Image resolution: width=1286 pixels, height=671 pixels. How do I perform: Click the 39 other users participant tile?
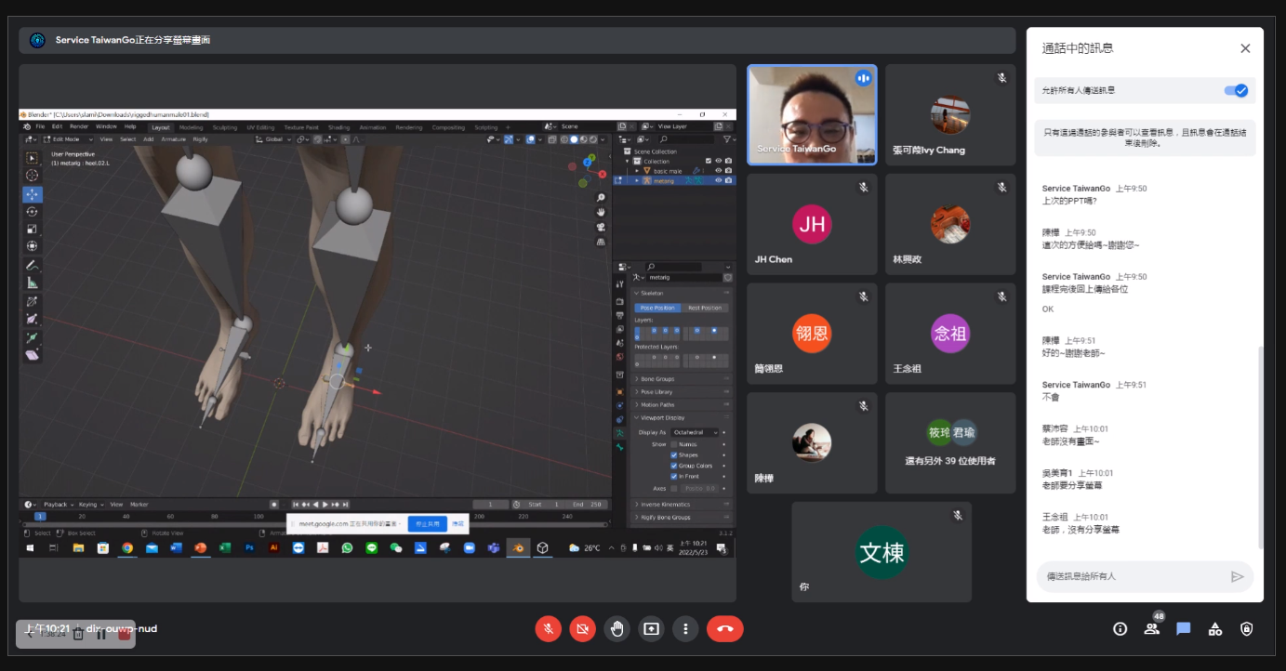click(x=950, y=443)
